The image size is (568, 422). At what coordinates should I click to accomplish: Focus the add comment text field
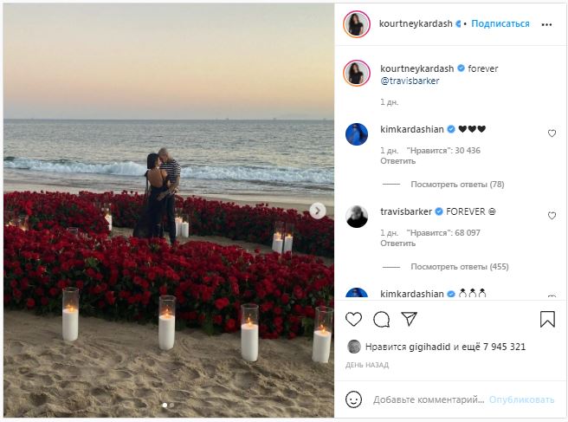(x=428, y=399)
